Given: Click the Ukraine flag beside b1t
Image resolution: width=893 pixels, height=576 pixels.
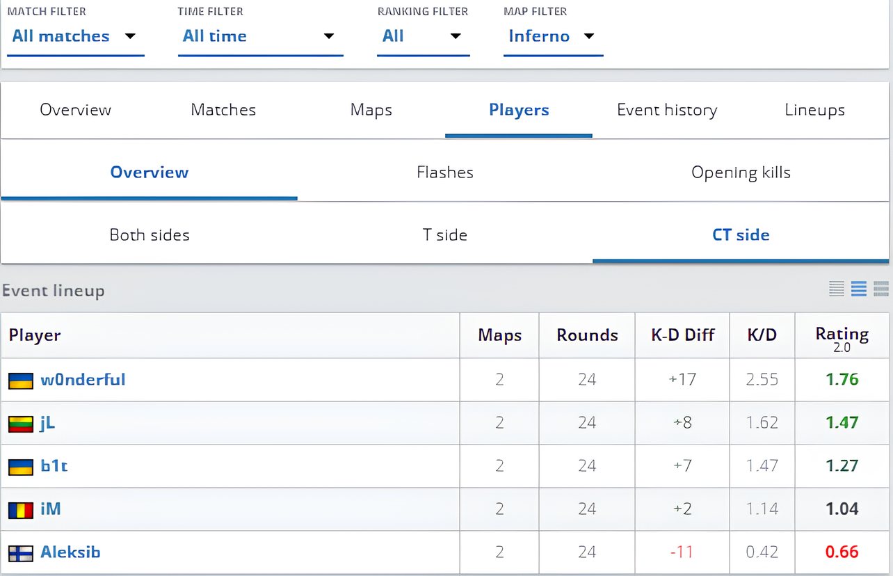Looking at the screenshot, I should click(21, 467).
